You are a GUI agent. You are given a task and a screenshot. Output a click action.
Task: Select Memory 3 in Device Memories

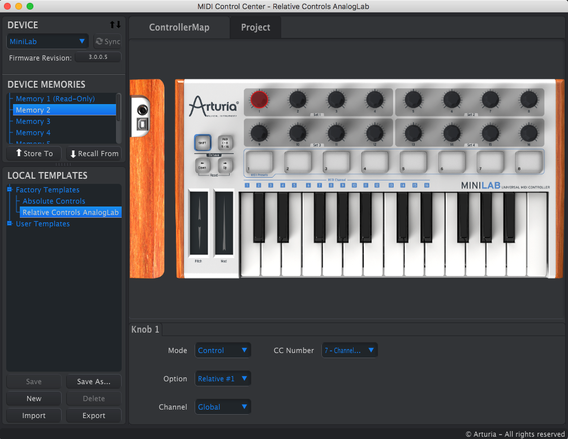33,121
